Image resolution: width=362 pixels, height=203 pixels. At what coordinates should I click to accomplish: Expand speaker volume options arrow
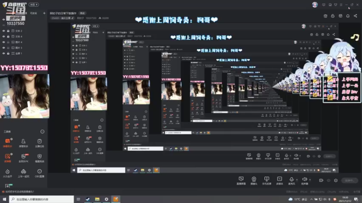click(310, 180)
